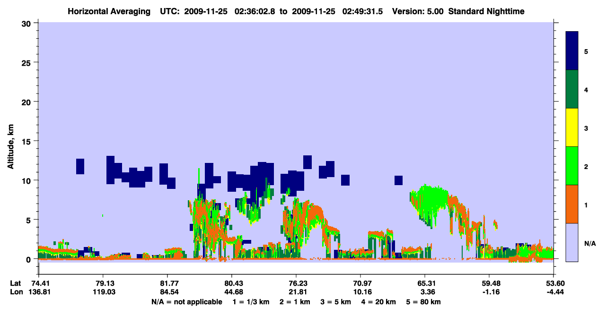Click the altitude tick label 10
This screenshot has width=615, height=315.
27,180
